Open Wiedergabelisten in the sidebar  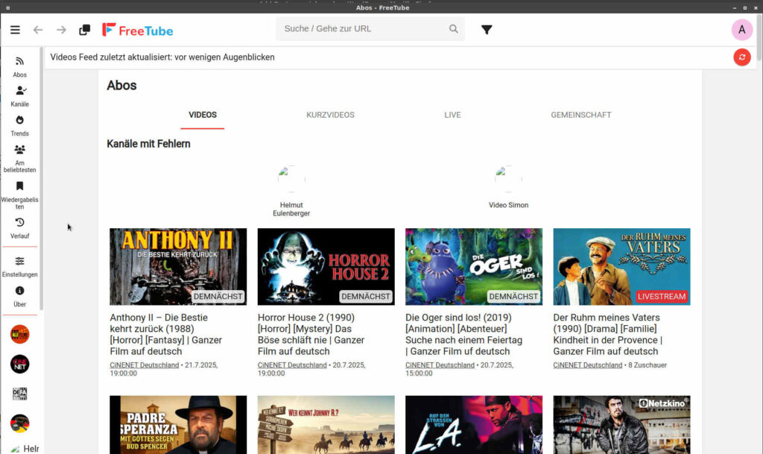[x=19, y=195]
